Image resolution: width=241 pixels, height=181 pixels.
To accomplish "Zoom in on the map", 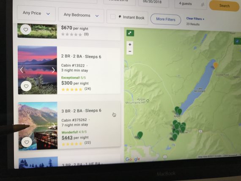I will point(130,44).
